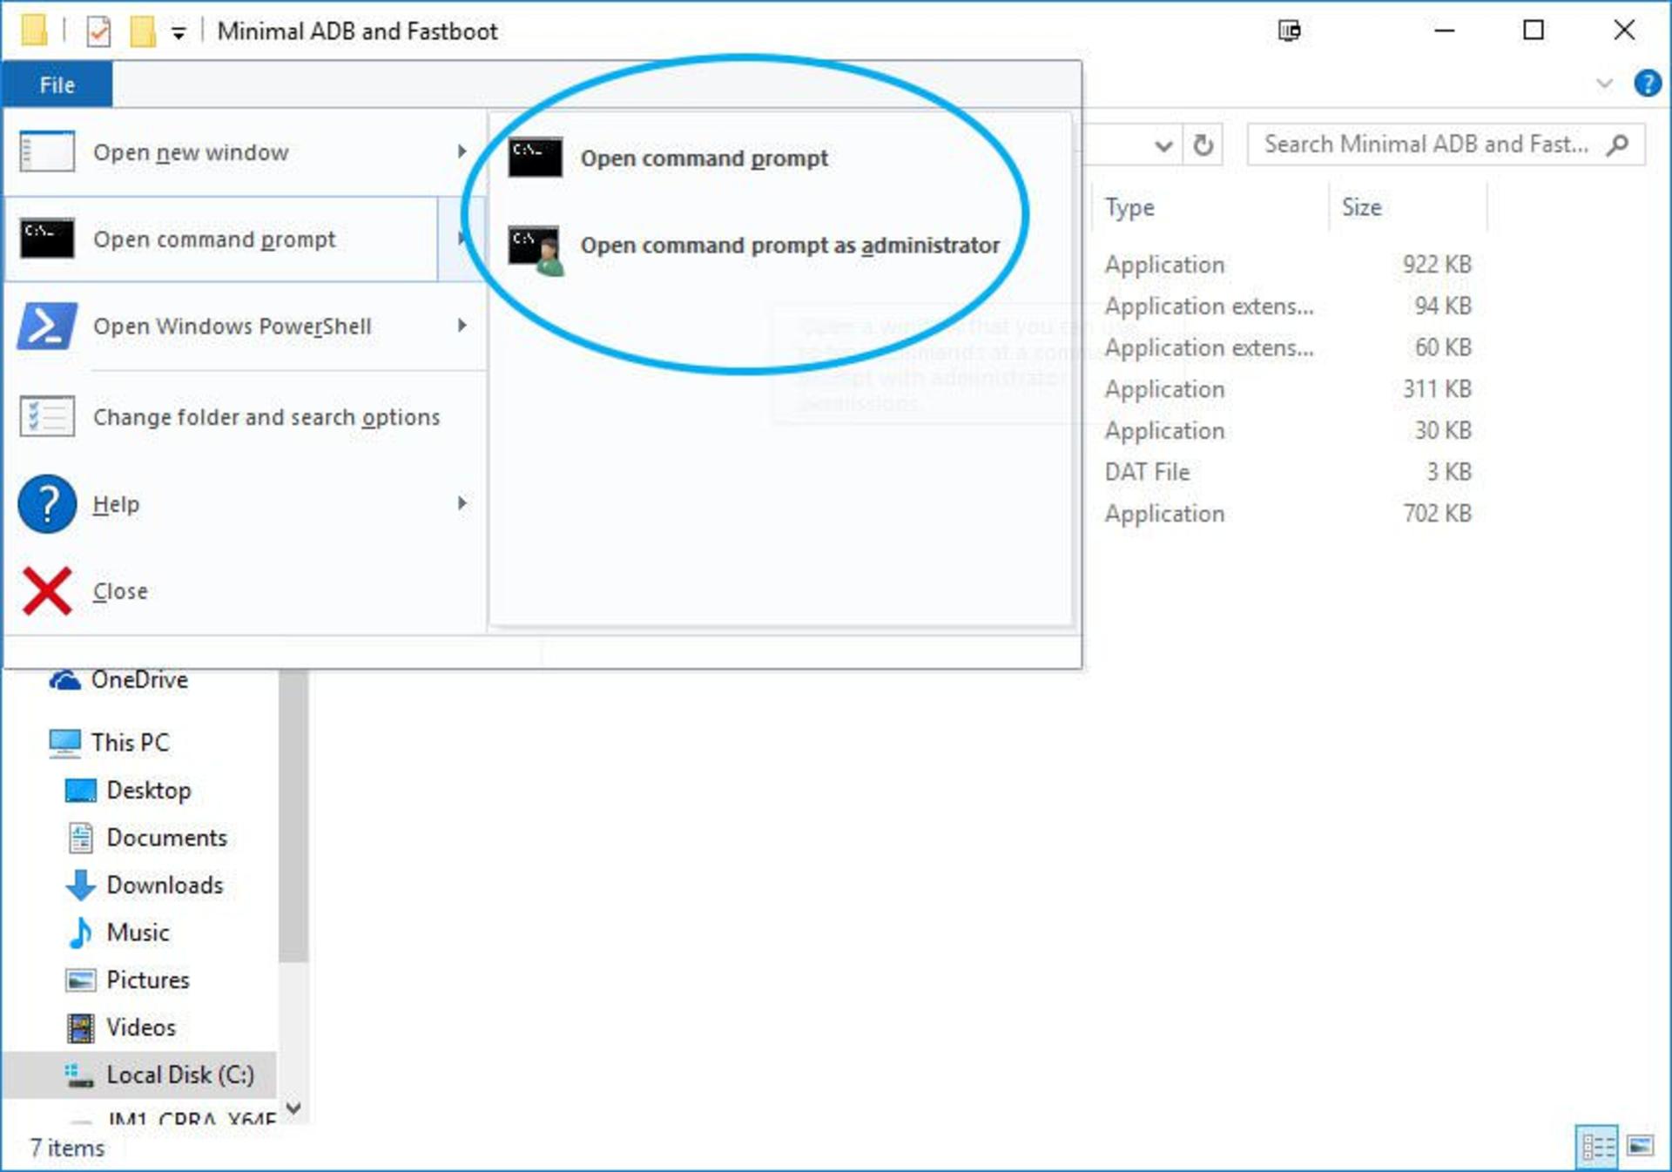Click the Properties checkmark icon in title bar
The image size is (1672, 1172).
[x=99, y=32]
